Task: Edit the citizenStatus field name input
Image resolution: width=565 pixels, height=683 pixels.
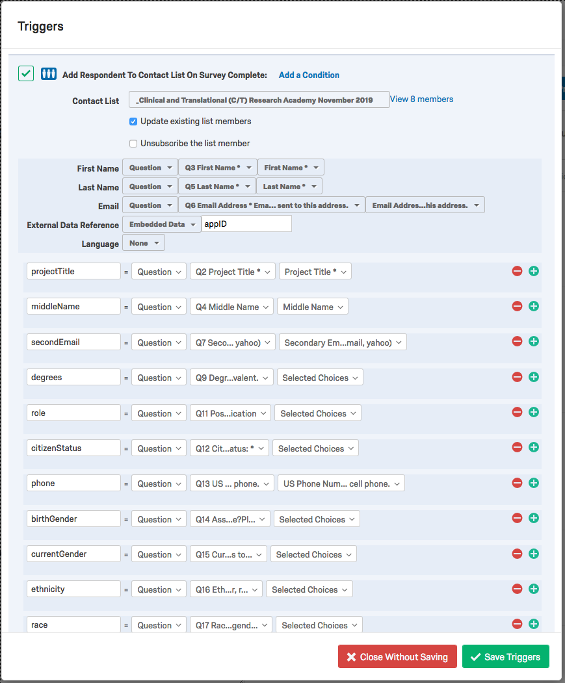Action: tap(73, 448)
